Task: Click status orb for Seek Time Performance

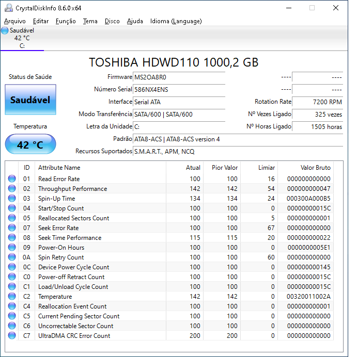Action: click(x=12, y=237)
